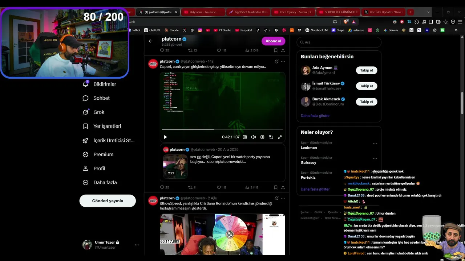
Task: Expand the video to fullscreen
Action: coord(280,137)
